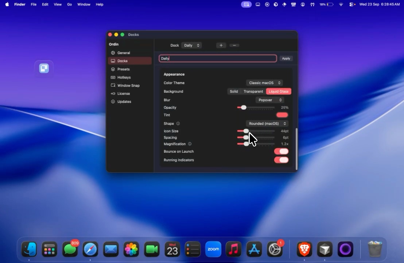Open FaceTime from the Dock
This screenshot has width=404, height=263.
[152, 249]
